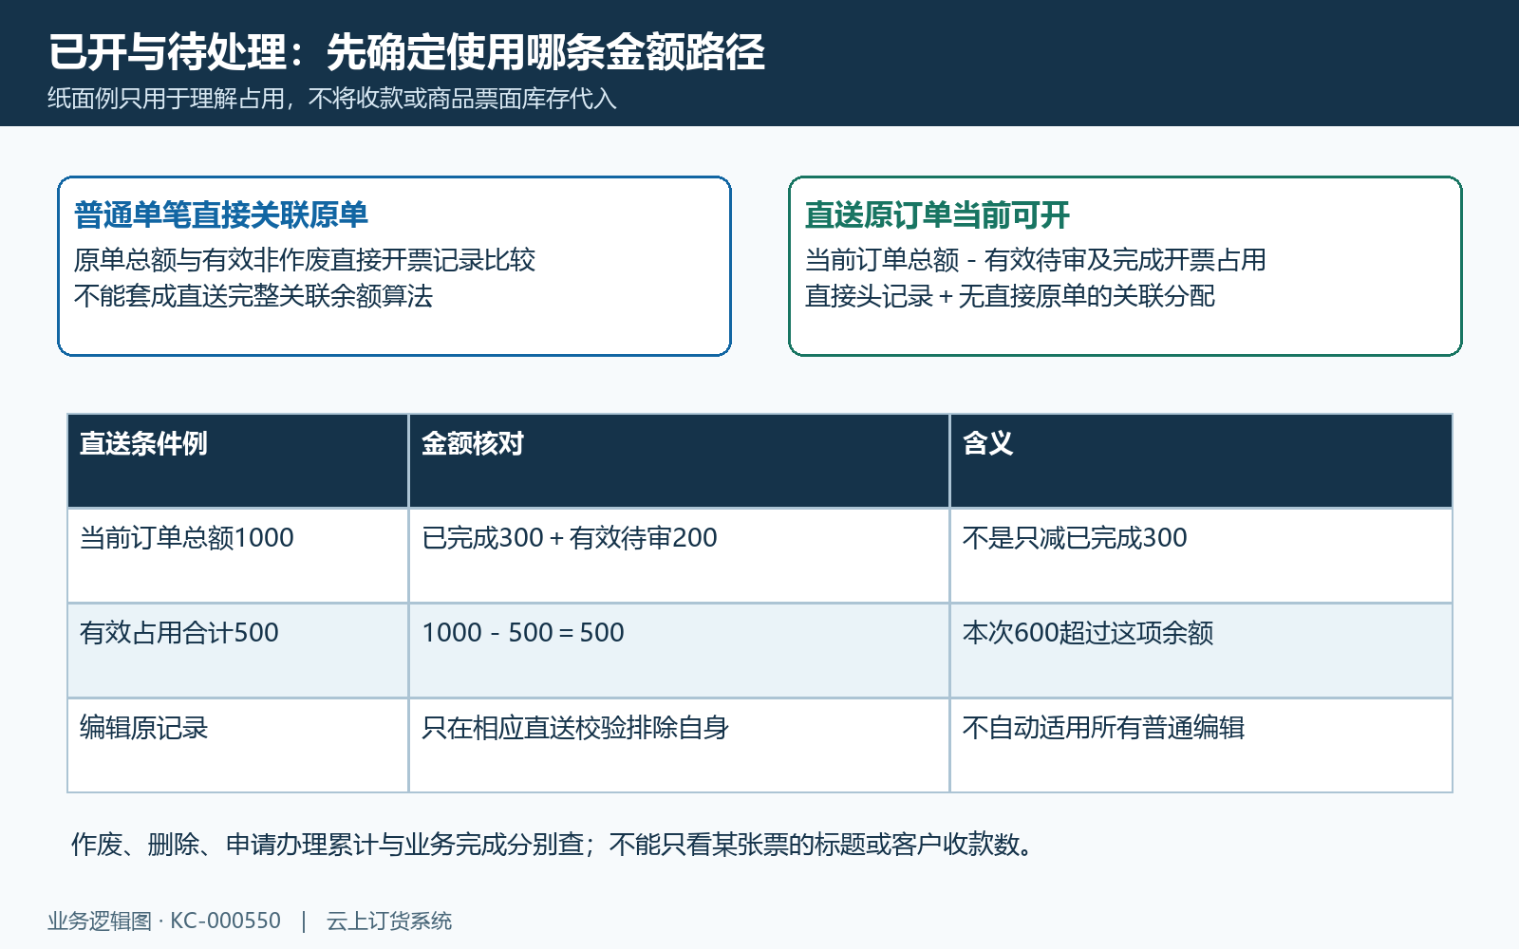
Task: Select cell 有效占用合计500
Action: [x=237, y=650]
